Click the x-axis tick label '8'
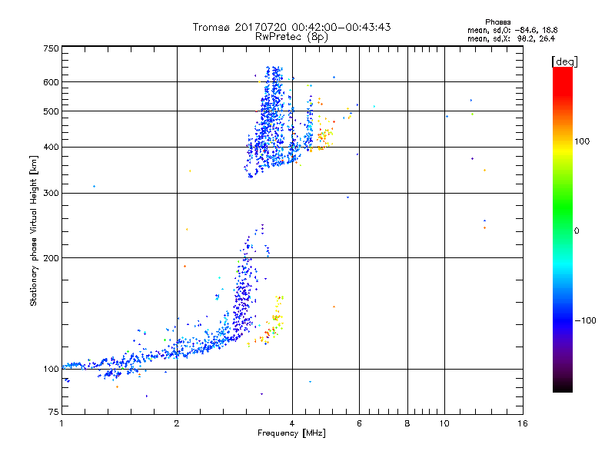 click(x=407, y=423)
